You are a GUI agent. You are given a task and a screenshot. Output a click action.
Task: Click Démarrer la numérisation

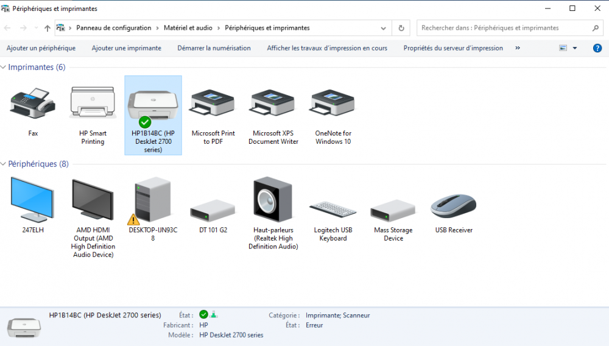pos(214,48)
